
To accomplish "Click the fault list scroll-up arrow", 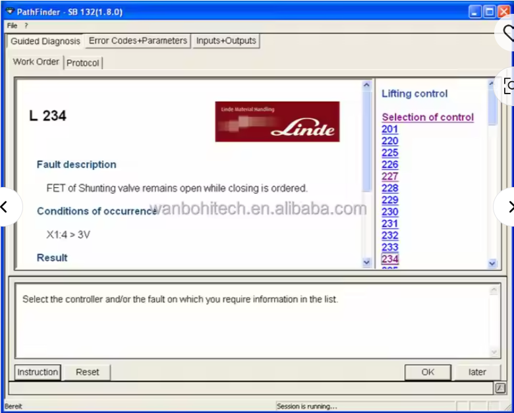I will (492, 84).
